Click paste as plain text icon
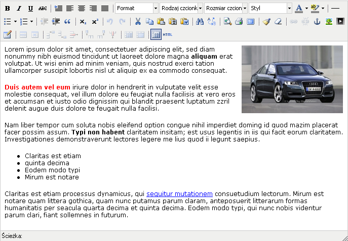348x241 pixels. point(173,22)
